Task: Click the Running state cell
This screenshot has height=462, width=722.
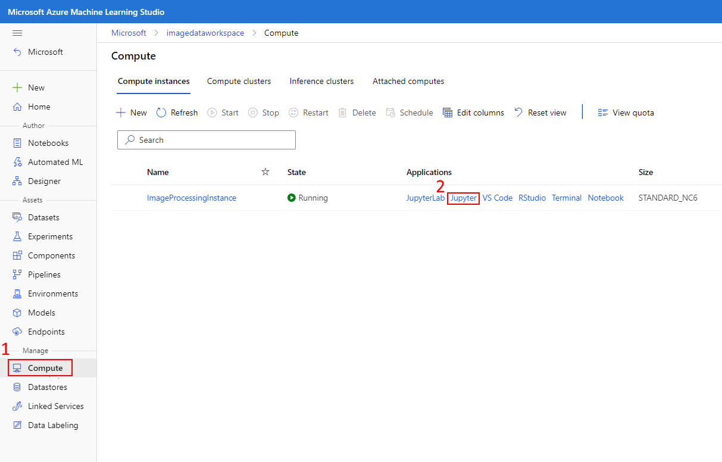Action: [x=308, y=198]
